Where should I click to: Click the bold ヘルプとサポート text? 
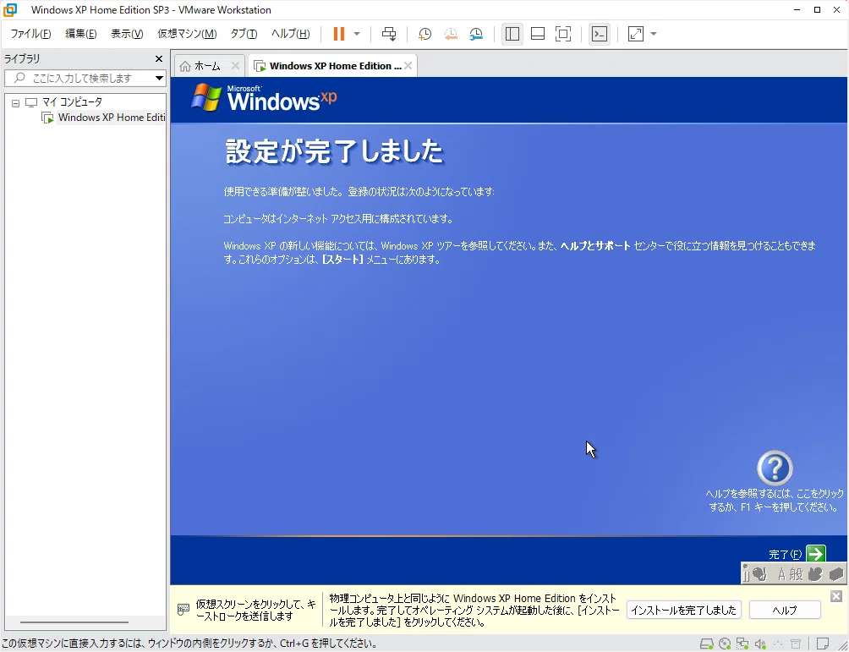pos(595,246)
